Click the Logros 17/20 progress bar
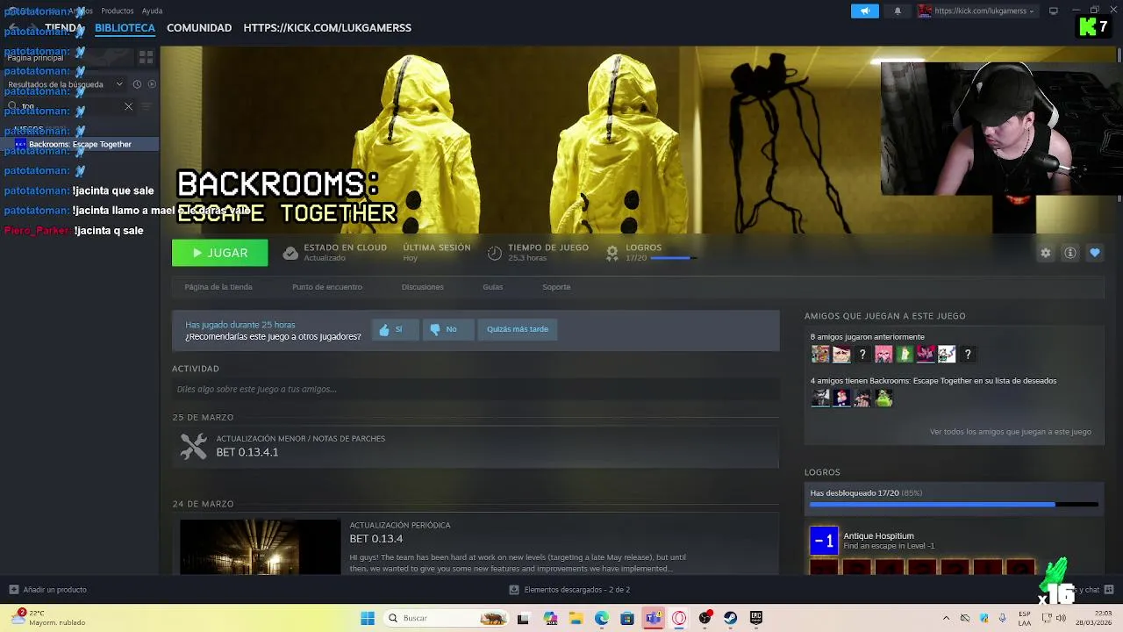Image resolution: width=1123 pixels, height=632 pixels. point(673,258)
